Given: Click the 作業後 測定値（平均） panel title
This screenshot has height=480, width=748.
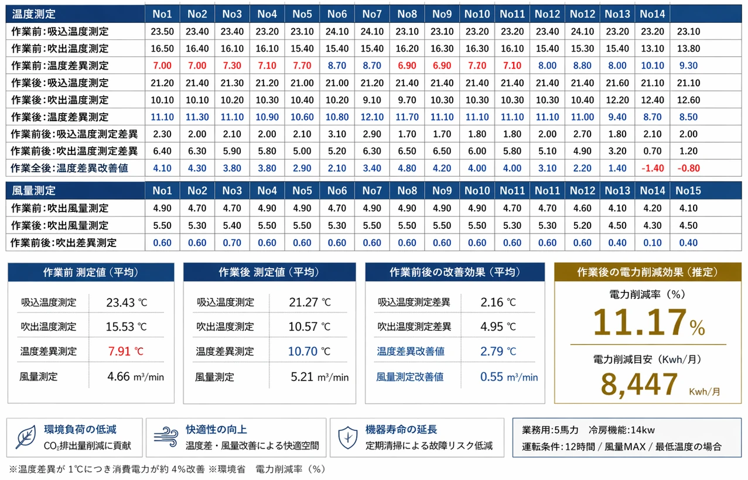Looking at the screenshot, I should click(269, 272).
